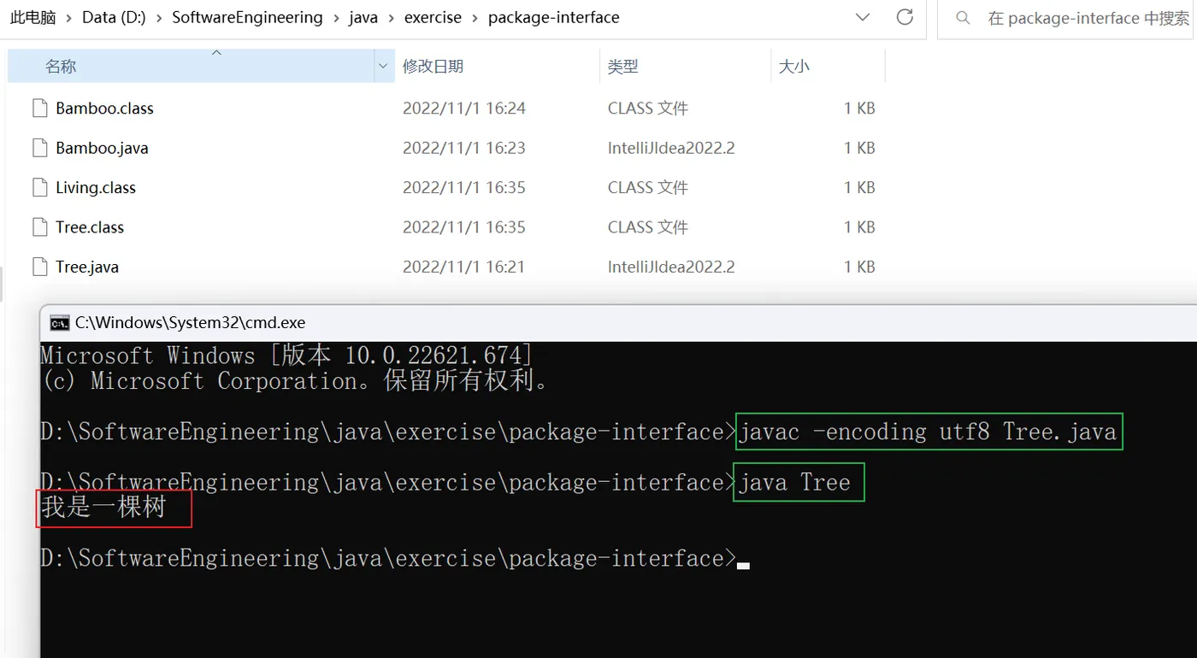1197x658 pixels.
Task: Click the Tree.class file icon
Action: click(x=39, y=227)
